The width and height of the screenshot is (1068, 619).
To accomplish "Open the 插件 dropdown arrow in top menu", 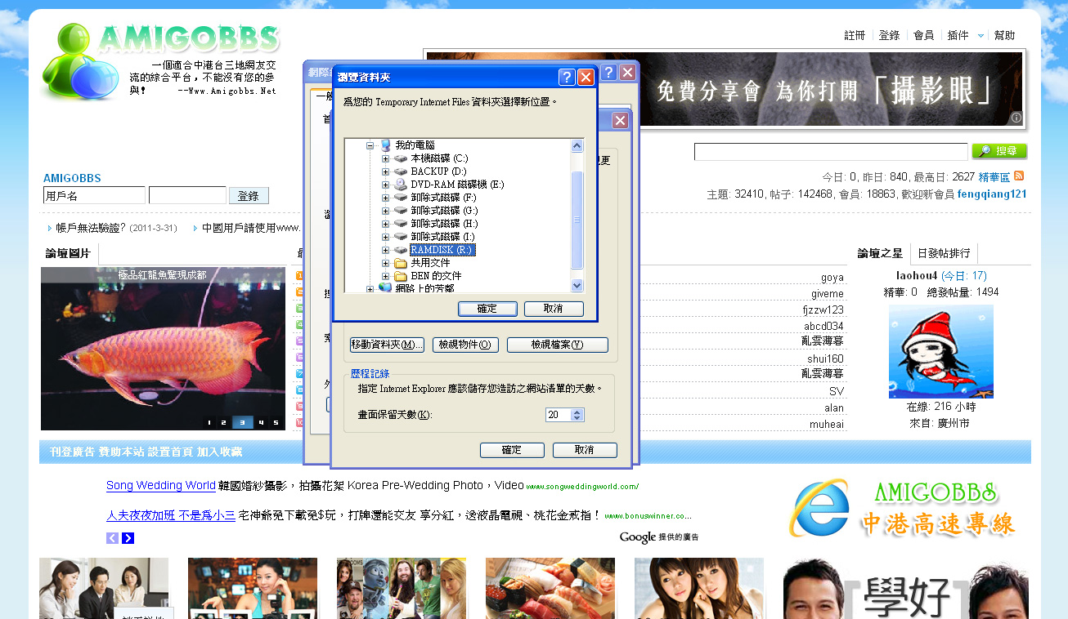I will [x=980, y=36].
